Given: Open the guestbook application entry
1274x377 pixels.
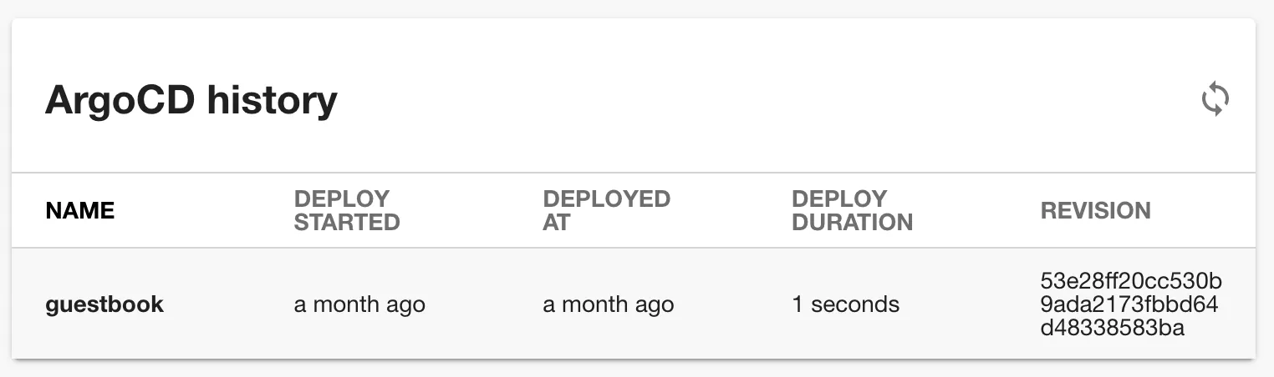Looking at the screenshot, I should click(104, 305).
